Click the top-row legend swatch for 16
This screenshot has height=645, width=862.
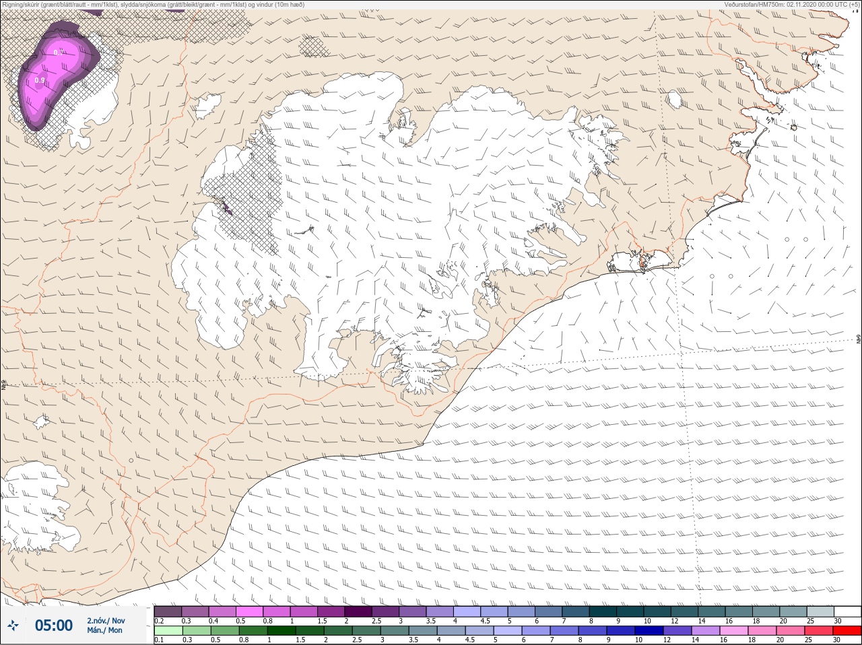point(739,611)
